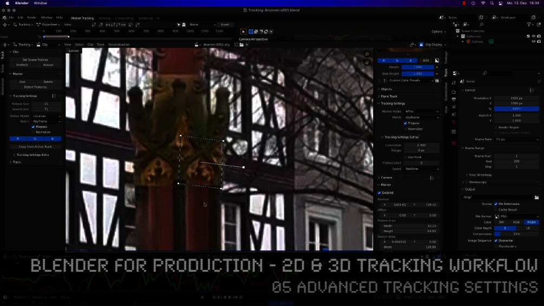Screen dimensions: 544x306
Task: Open the Render properties tab icon
Action: click(454, 92)
